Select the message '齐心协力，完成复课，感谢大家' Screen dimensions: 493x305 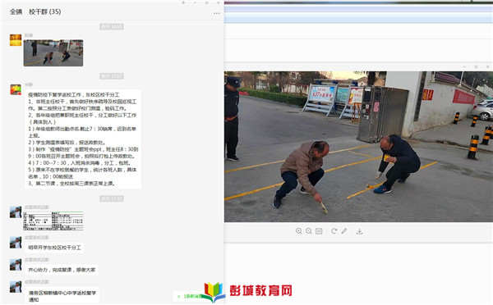point(62,270)
